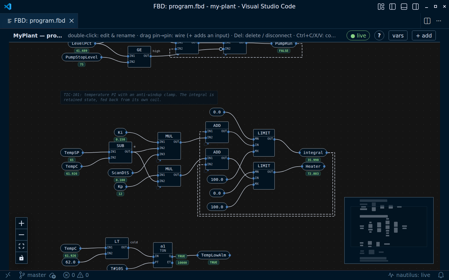
Task: Select the TempLowAlm output node
Action: 214,255
